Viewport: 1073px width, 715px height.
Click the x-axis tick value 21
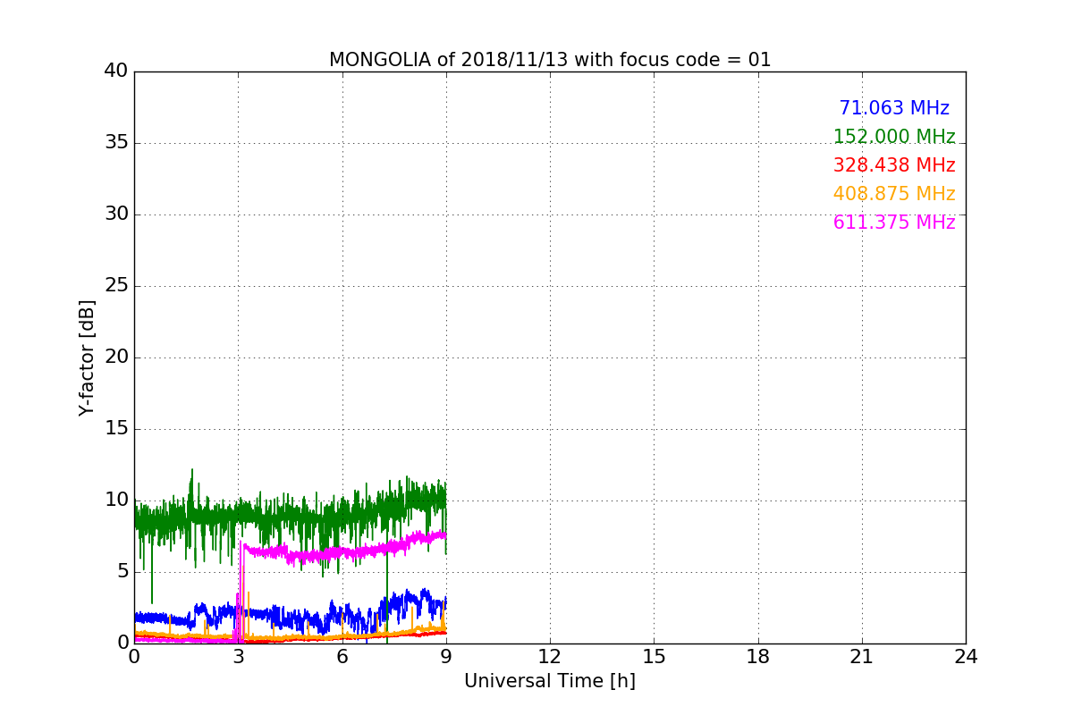[x=862, y=657]
